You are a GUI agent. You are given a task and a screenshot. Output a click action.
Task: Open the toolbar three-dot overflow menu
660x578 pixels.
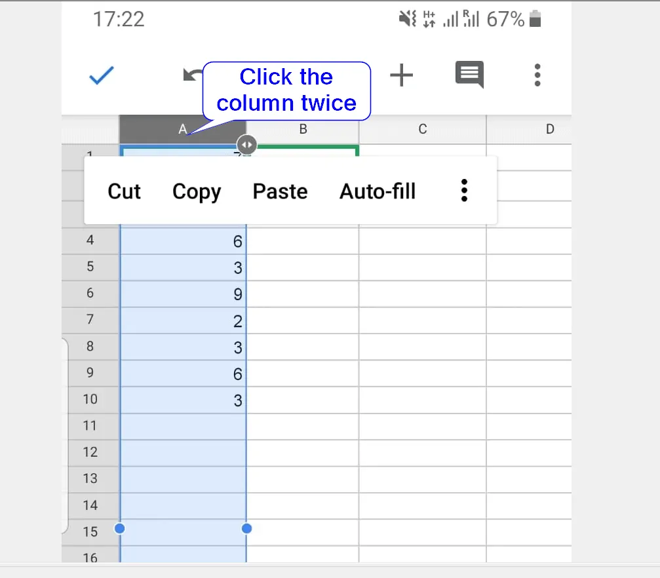pyautogui.click(x=537, y=75)
